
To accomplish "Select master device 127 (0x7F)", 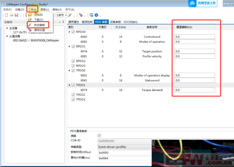I will [20, 32].
